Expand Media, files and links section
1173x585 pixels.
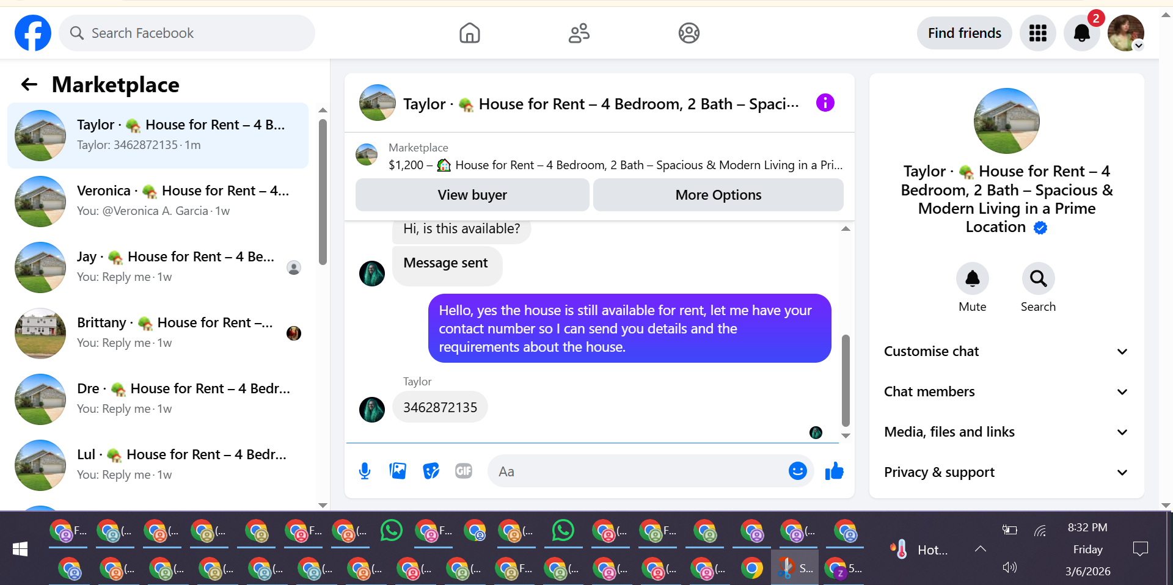(x=1006, y=432)
